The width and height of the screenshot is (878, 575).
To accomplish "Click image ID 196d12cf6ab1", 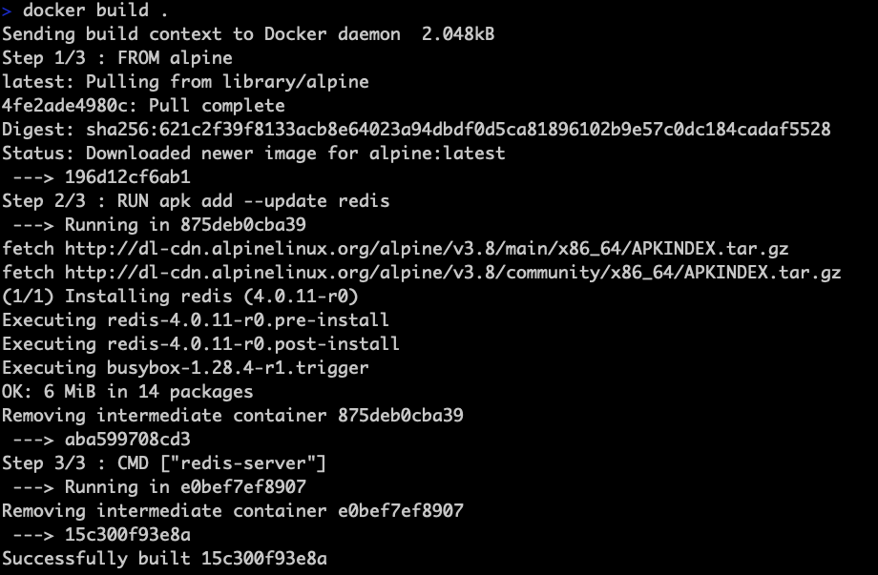I will (127, 177).
